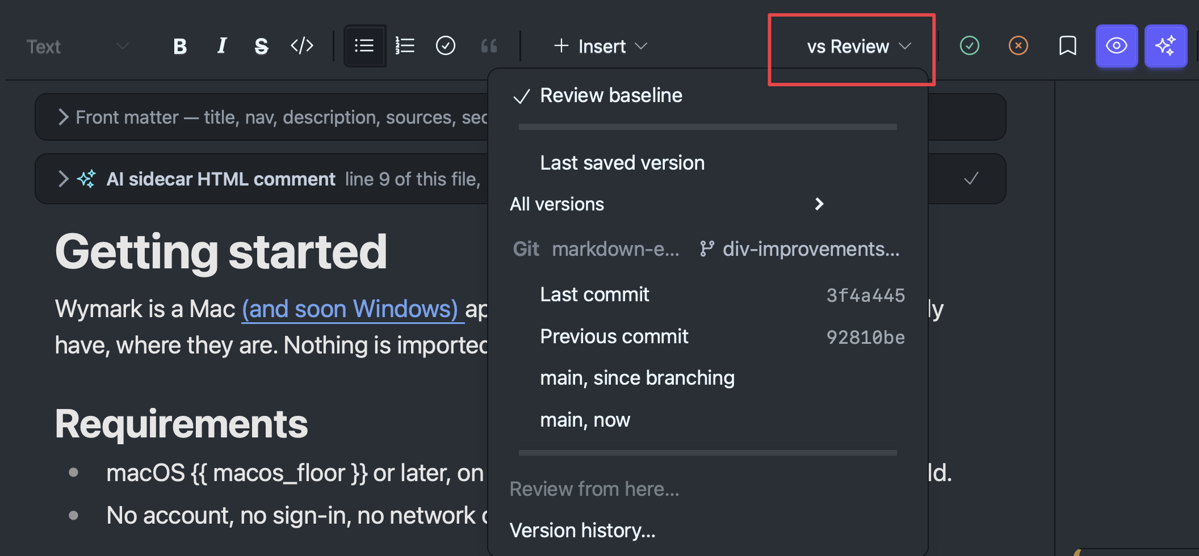Expand the Front matter block

(x=64, y=117)
